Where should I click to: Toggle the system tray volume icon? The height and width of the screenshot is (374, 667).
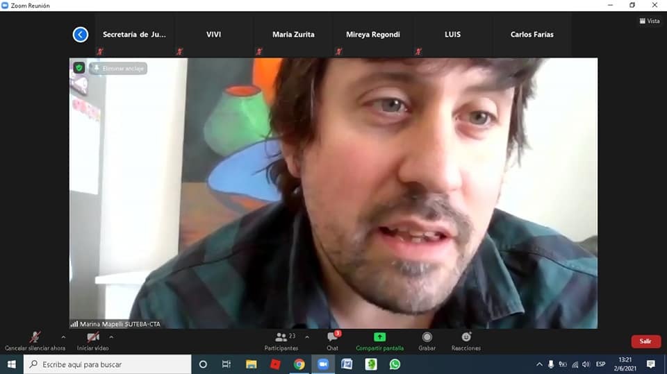[586, 364]
